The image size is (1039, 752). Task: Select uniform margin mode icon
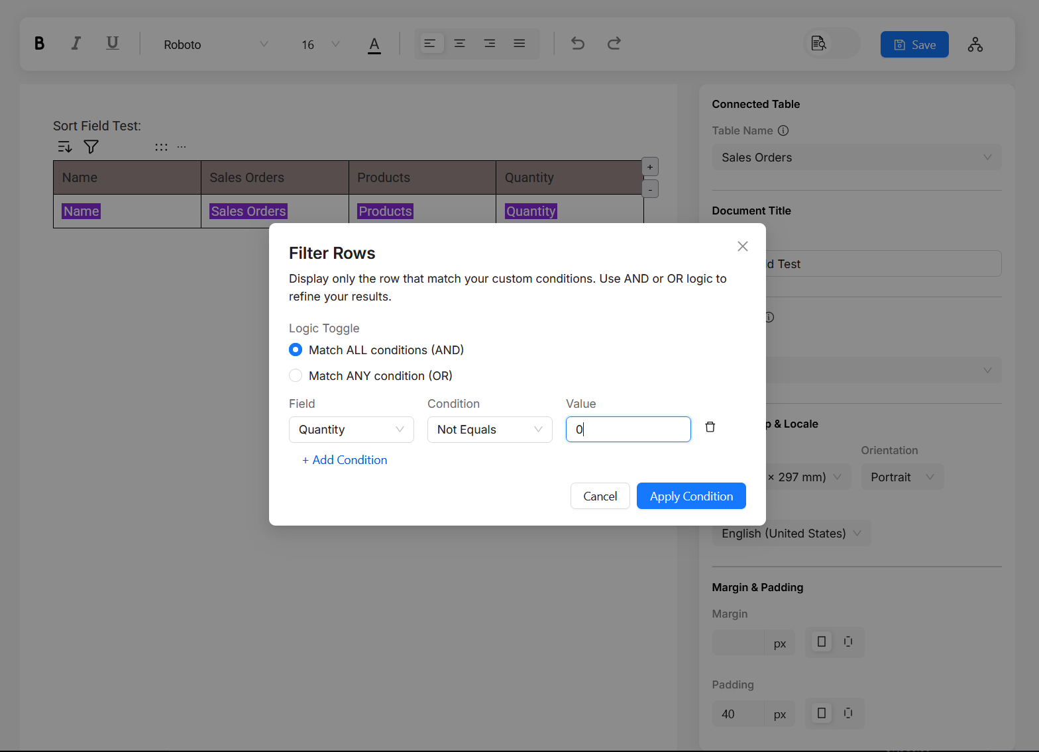[822, 641]
